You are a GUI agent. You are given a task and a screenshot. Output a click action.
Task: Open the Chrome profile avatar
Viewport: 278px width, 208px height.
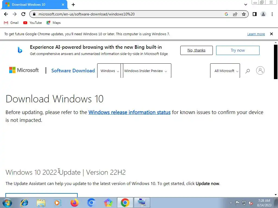pyautogui.click(x=263, y=14)
